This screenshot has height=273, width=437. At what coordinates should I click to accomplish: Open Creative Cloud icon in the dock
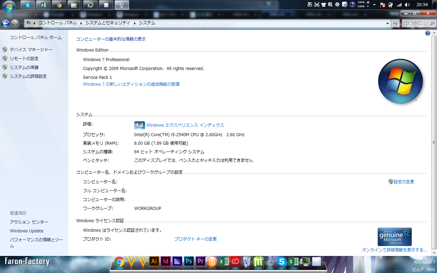coord(236,262)
